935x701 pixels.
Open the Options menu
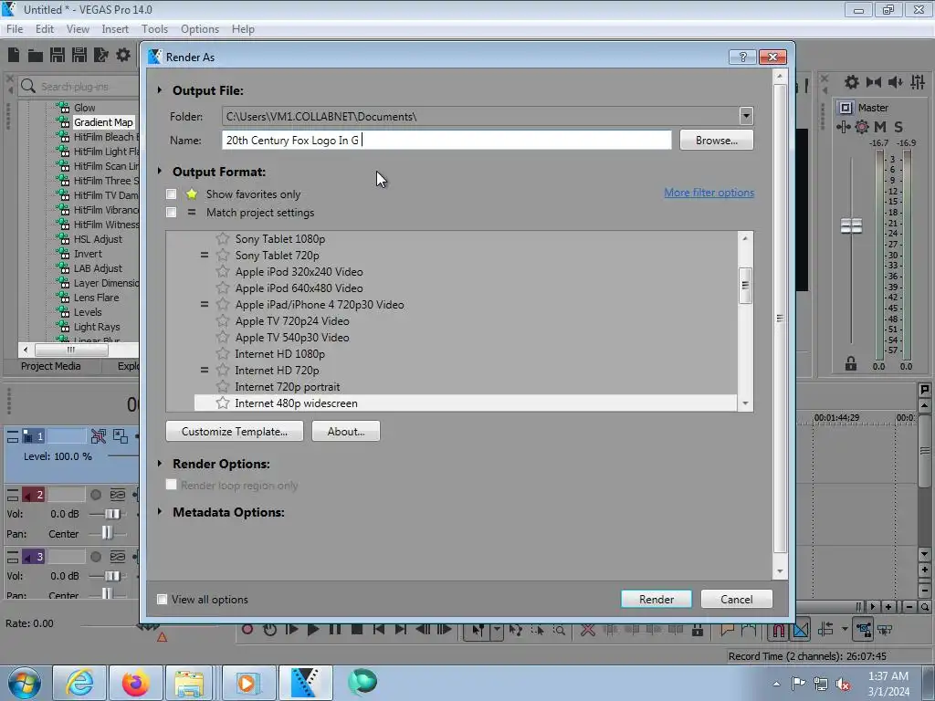[200, 29]
